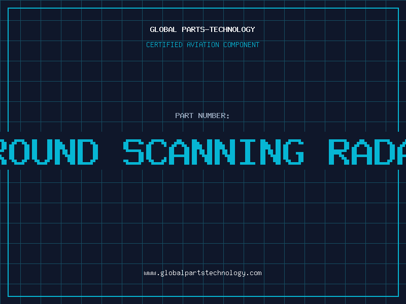Click the GLOBAL PARTS-TECHNOLOGY company title
Viewport: 406px width, 304px height.
202,29
